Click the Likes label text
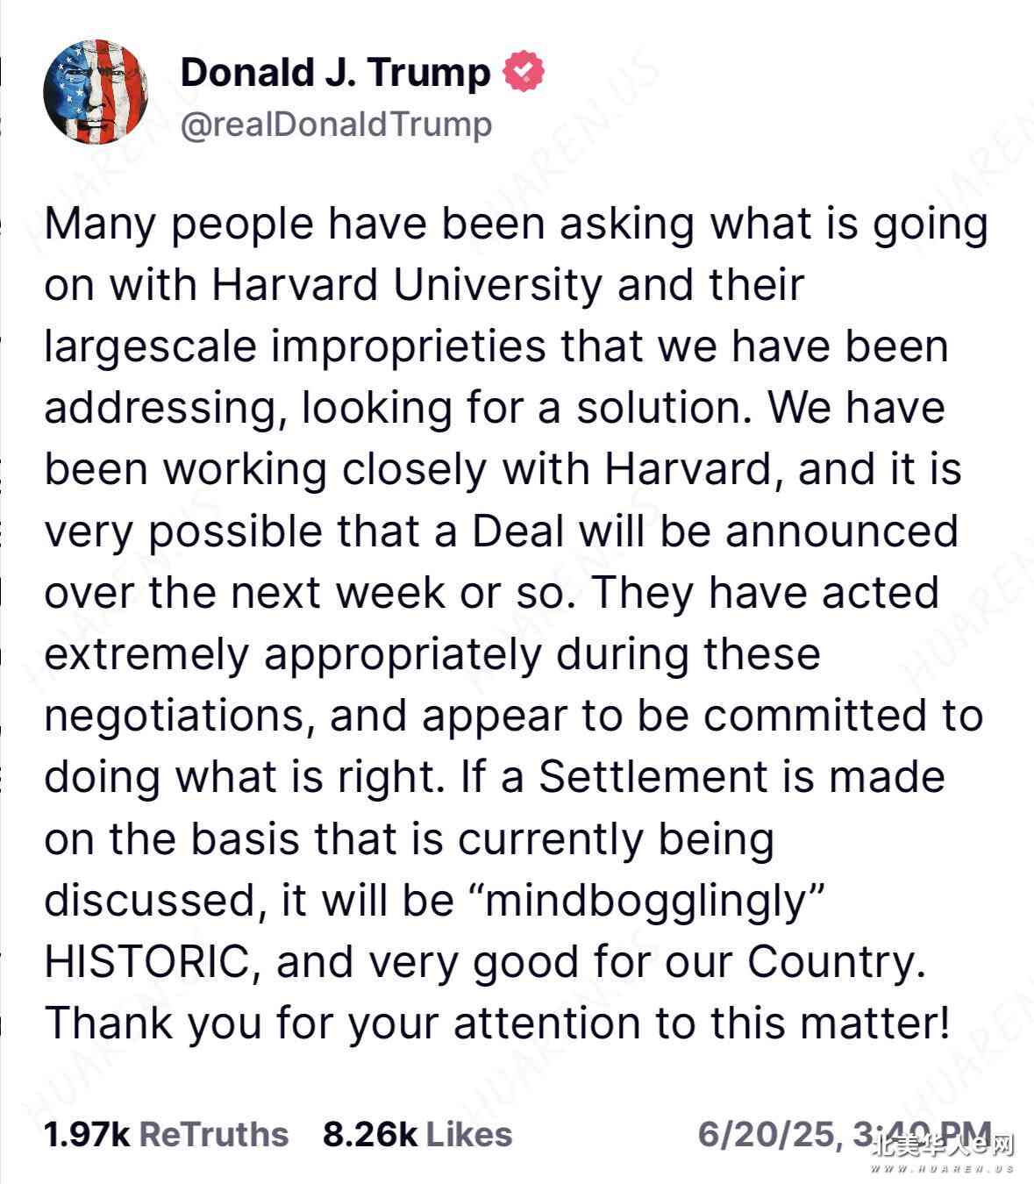The width and height of the screenshot is (1034, 1184). point(469,1134)
